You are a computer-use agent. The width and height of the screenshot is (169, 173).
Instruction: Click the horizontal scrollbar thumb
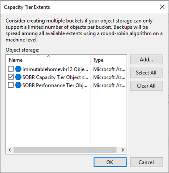pyautogui.click(x=65, y=150)
